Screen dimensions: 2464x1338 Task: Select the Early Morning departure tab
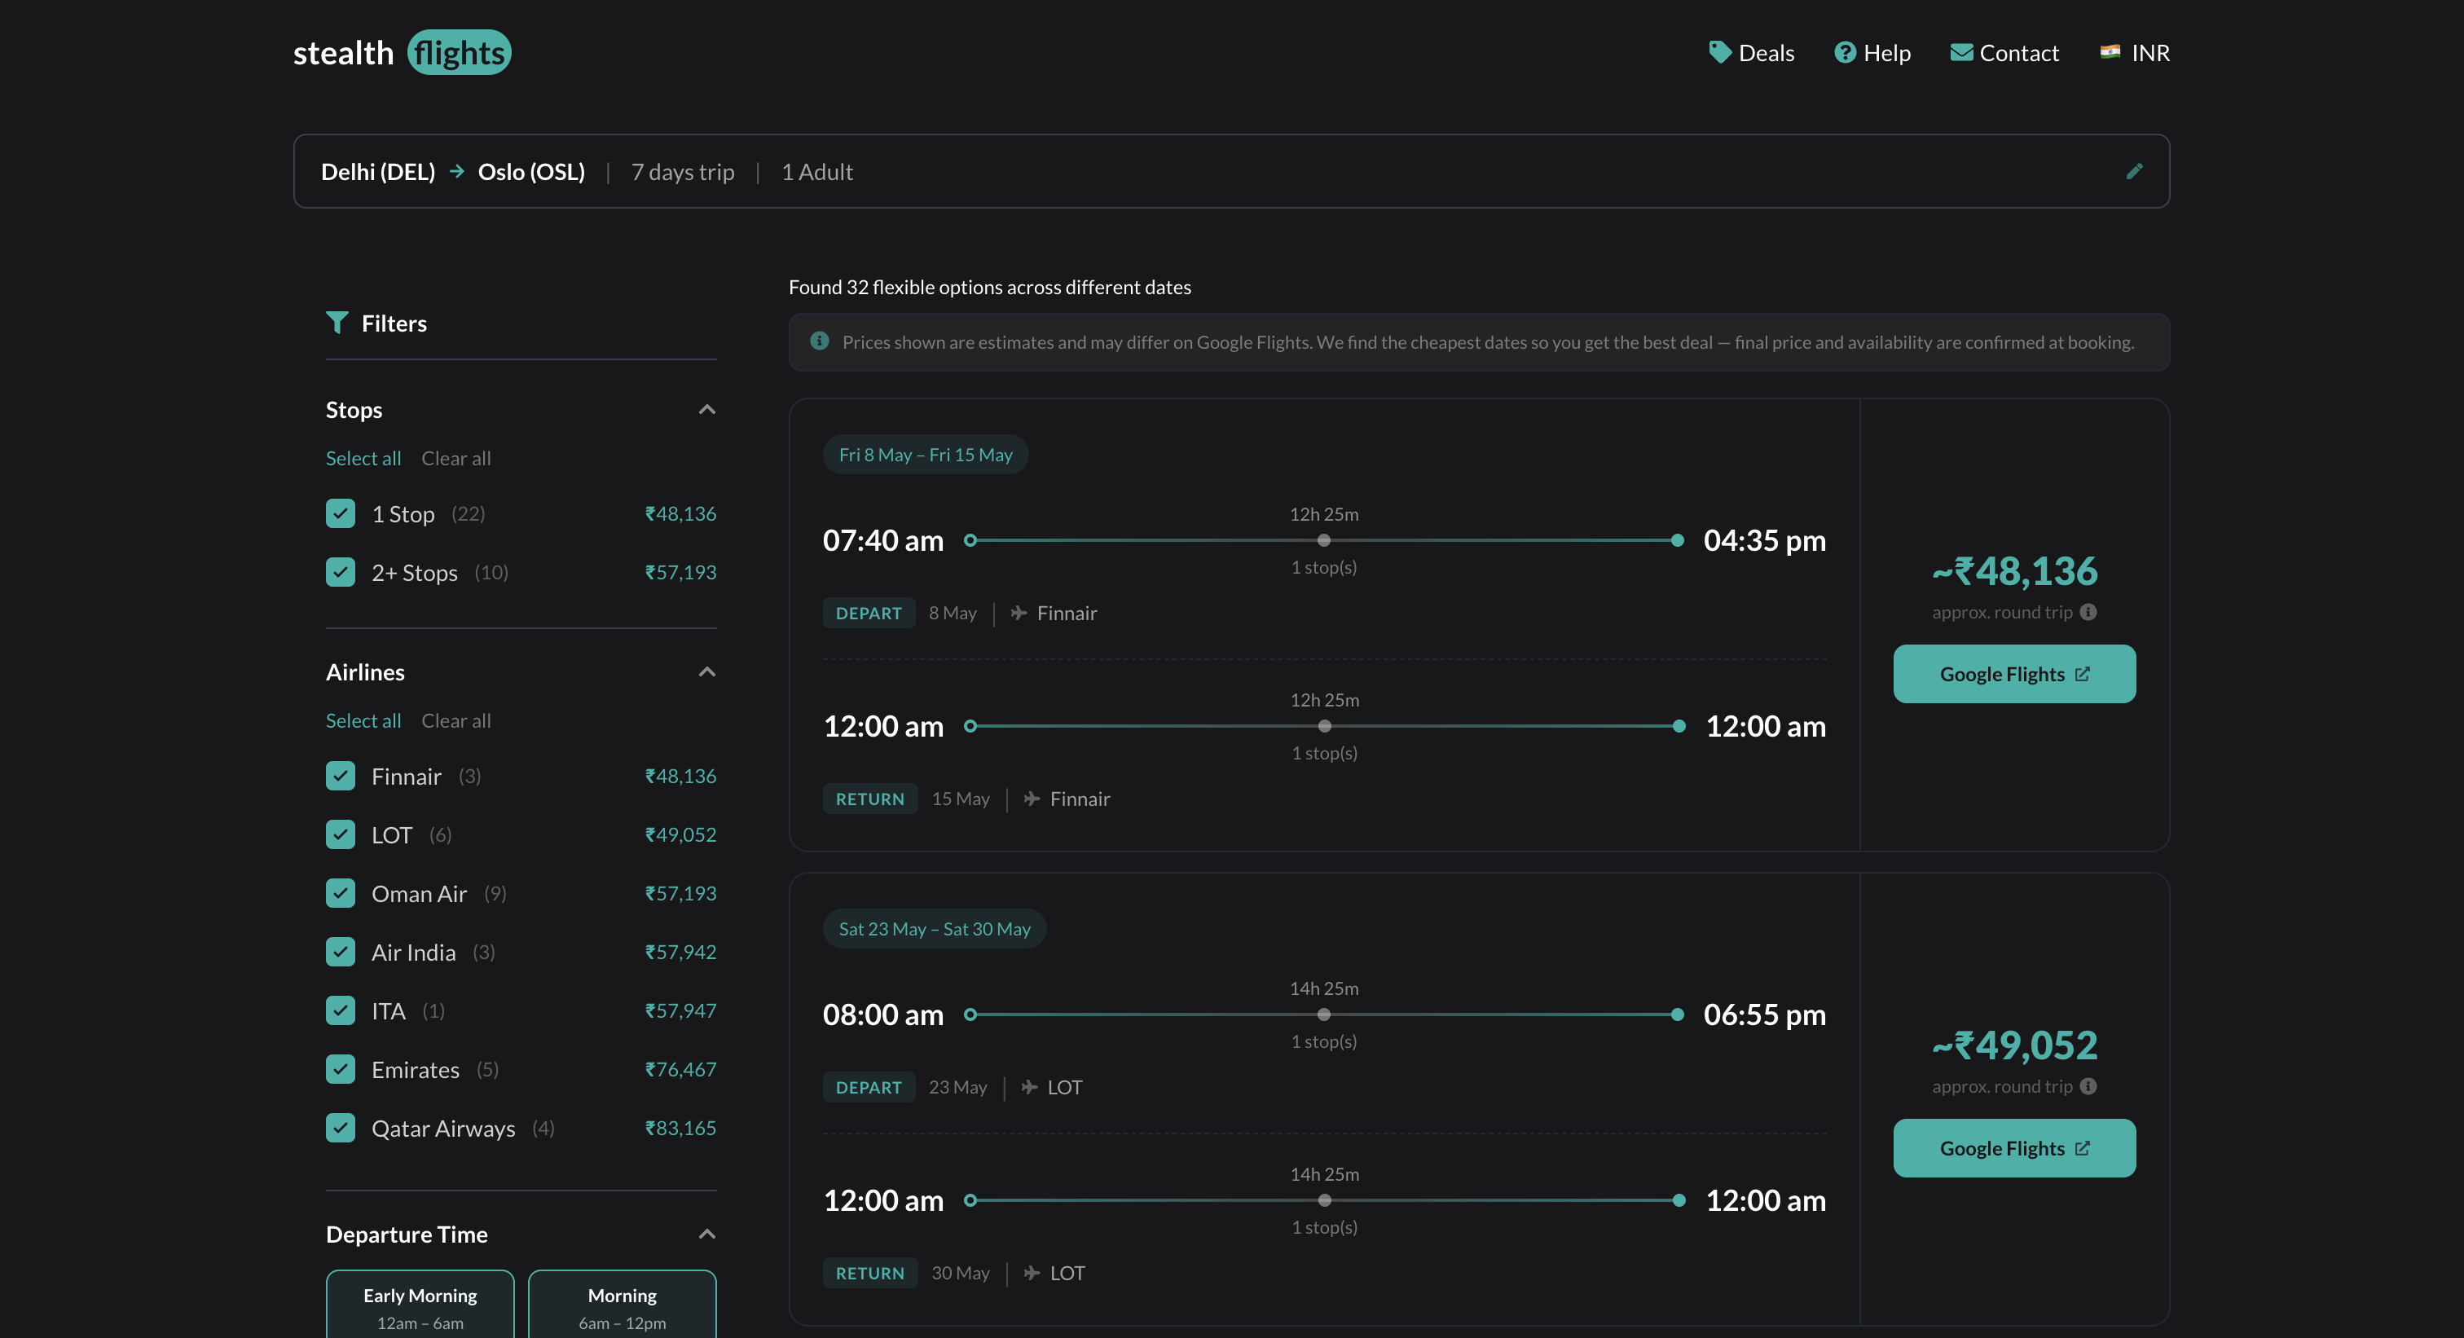tap(420, 1306)
